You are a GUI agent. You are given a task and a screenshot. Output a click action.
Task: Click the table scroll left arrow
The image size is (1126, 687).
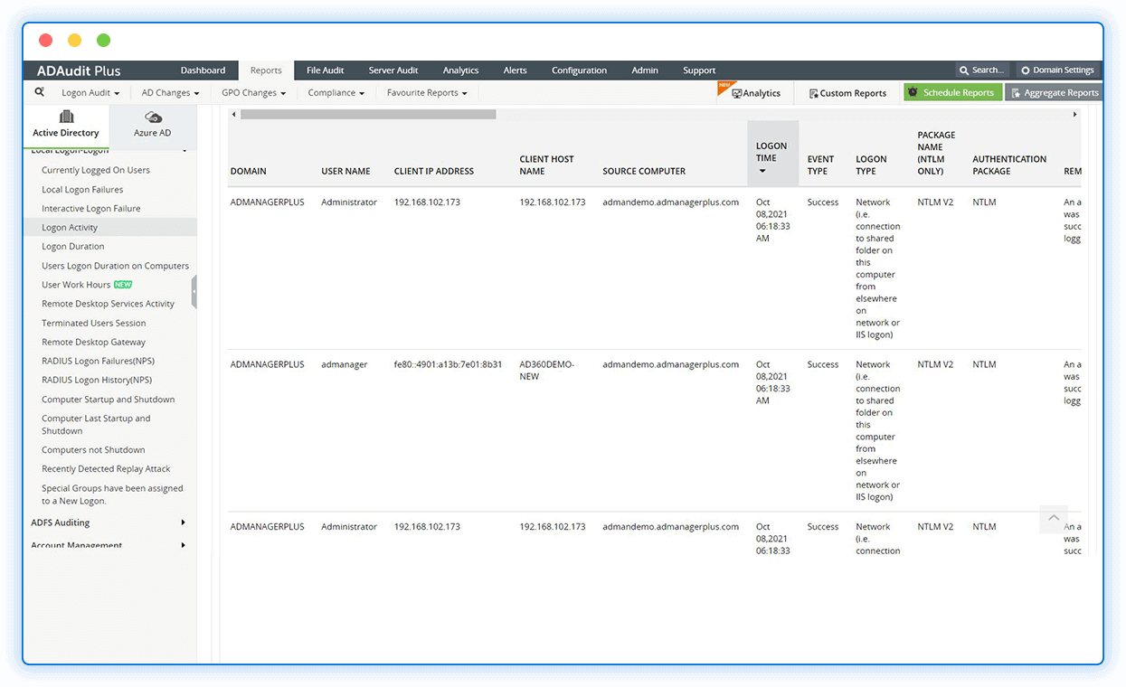tap(233, 115)
